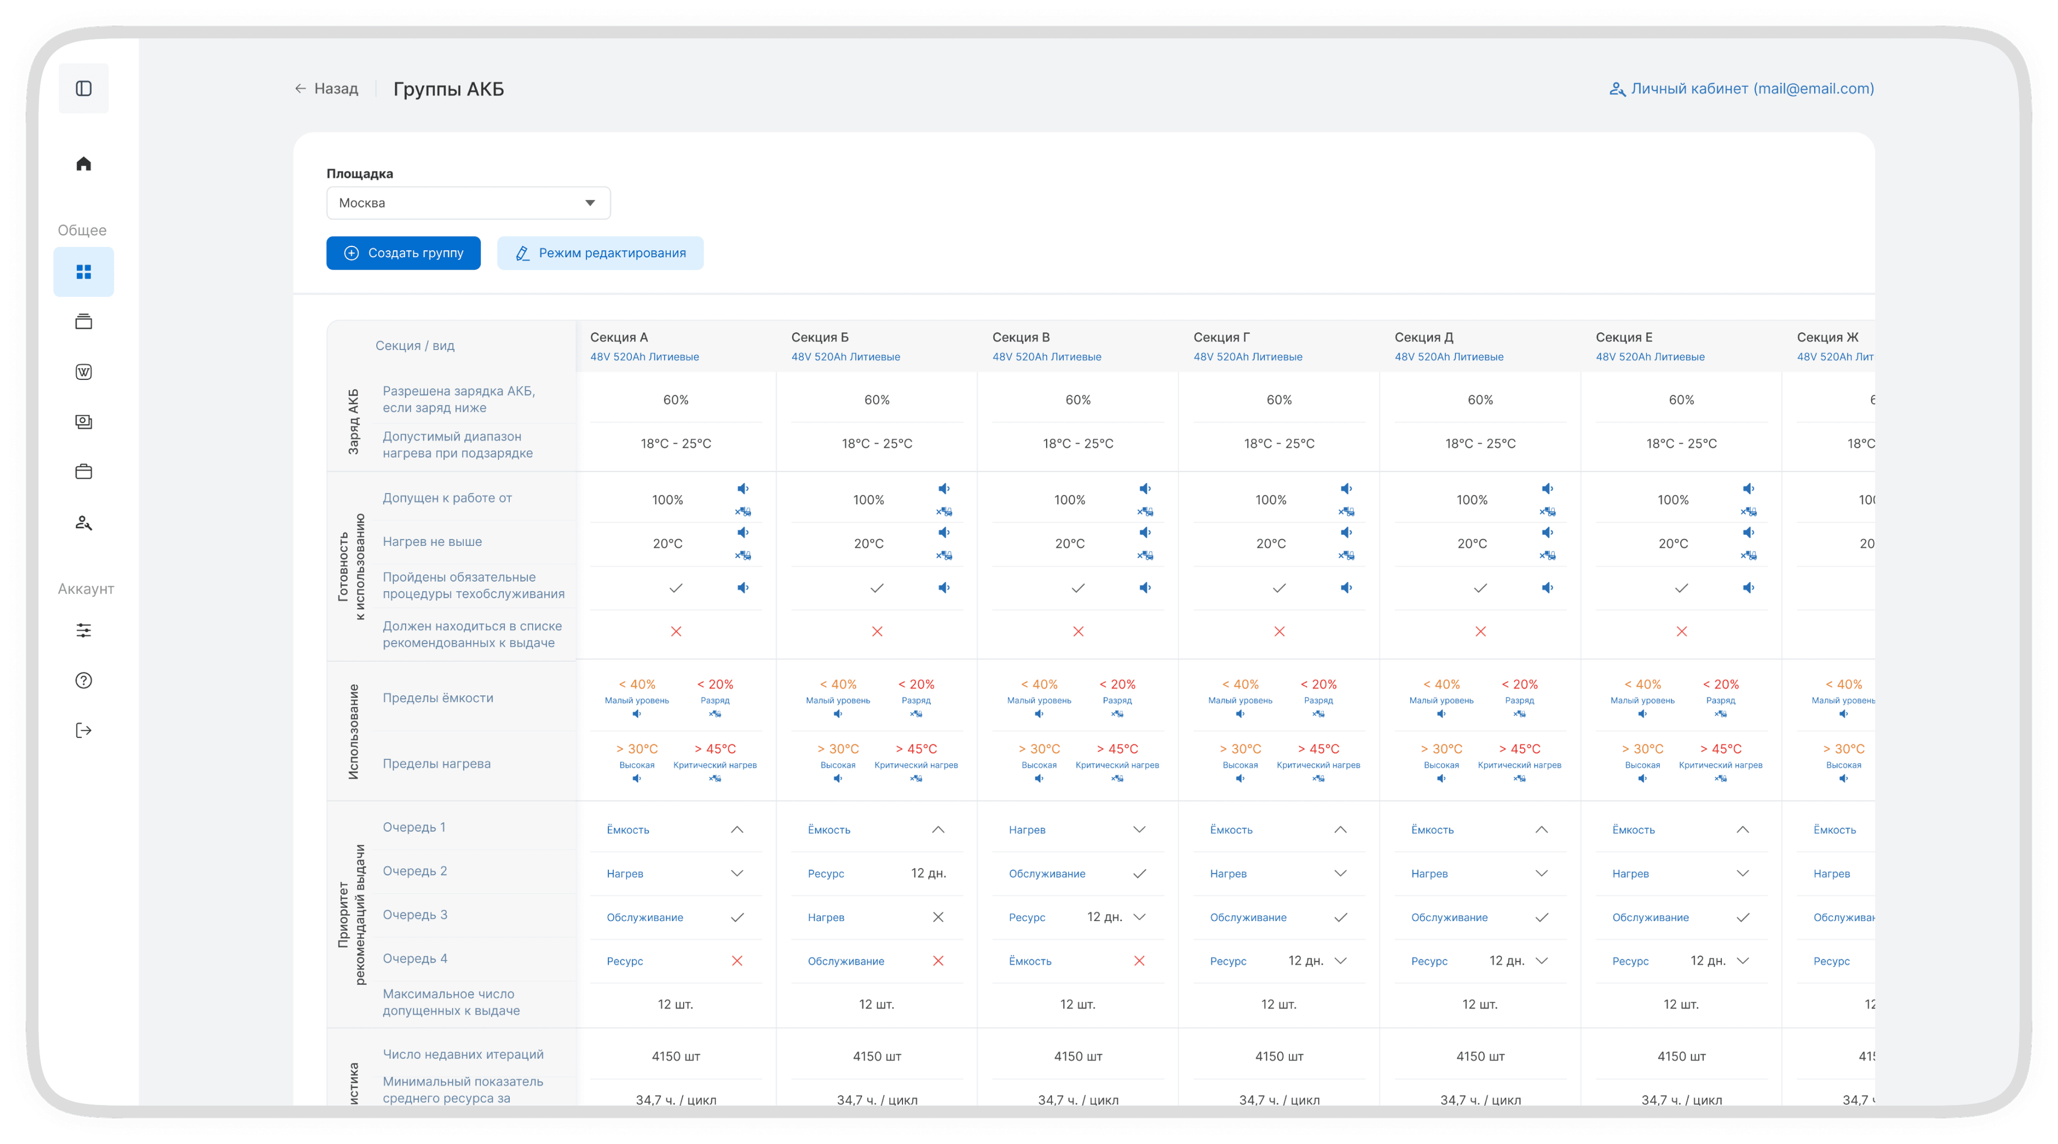Viewport: 2058px width, 1144px height.
Task: Toggle the sidebar collapse icon
Action: coord(84,88)
